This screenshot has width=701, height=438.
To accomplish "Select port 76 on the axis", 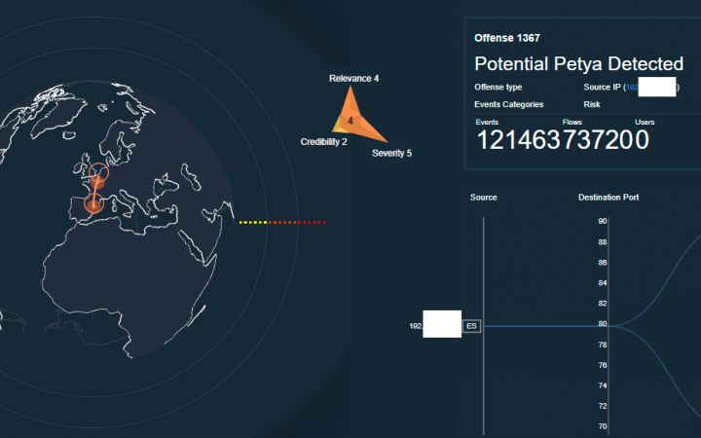I will pos(603,365).
